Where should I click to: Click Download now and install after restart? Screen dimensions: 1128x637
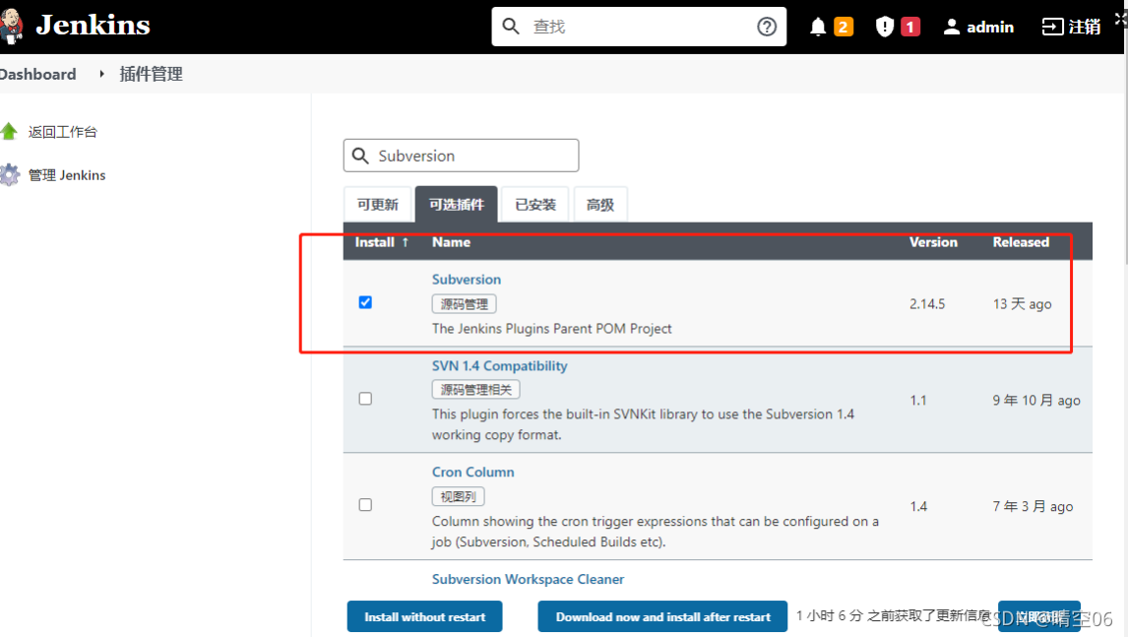click(662, 617)
